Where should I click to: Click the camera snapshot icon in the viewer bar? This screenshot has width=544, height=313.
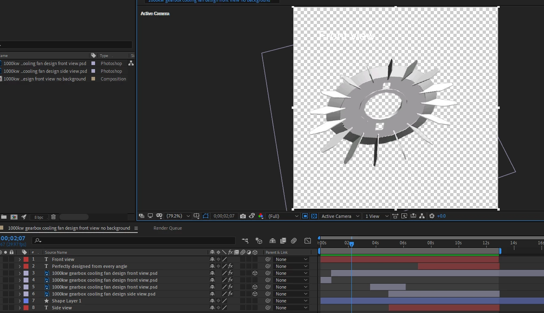(x=243, y=216)
